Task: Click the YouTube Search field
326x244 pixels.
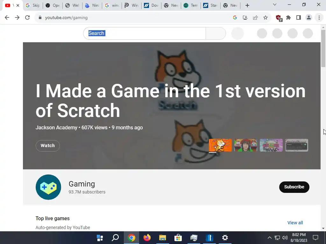Action: [x=145, y=33]
